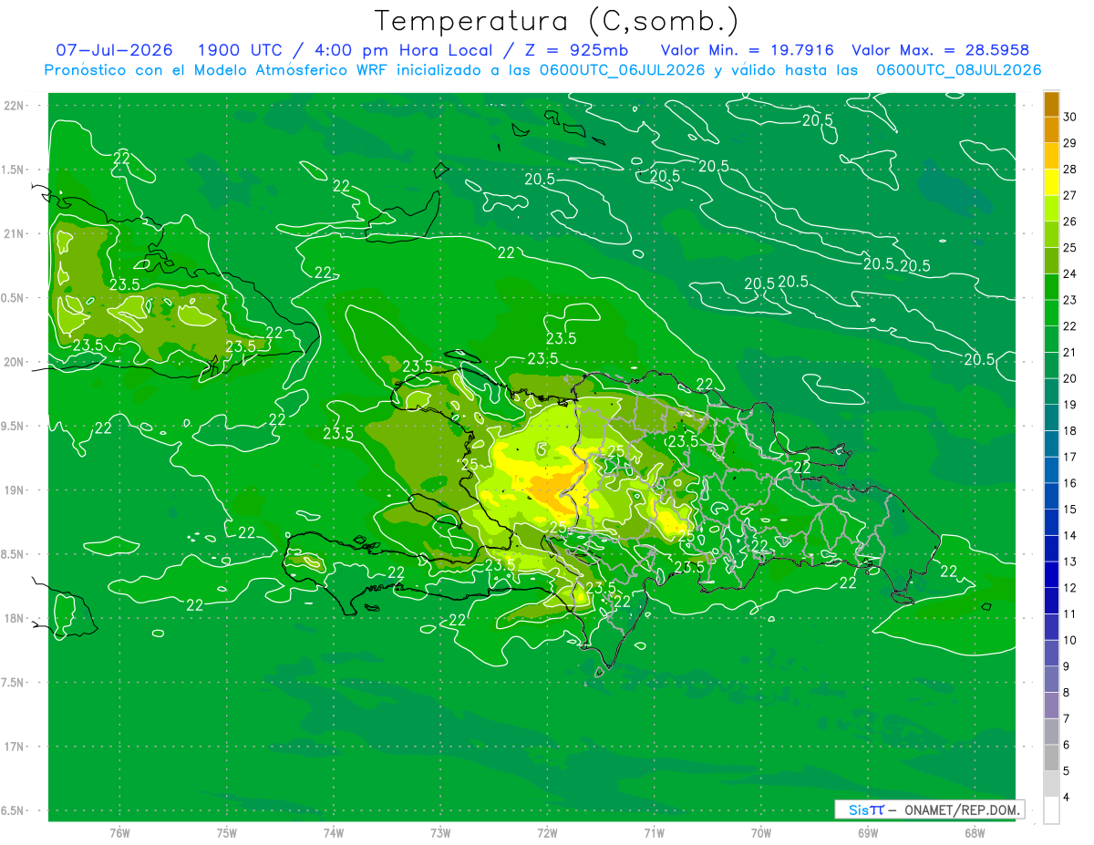Click the teal swatch between 18 and 19

click(1051, 418)
